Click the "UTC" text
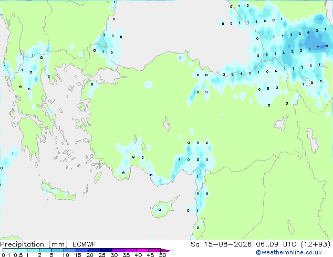 point(290,244)
